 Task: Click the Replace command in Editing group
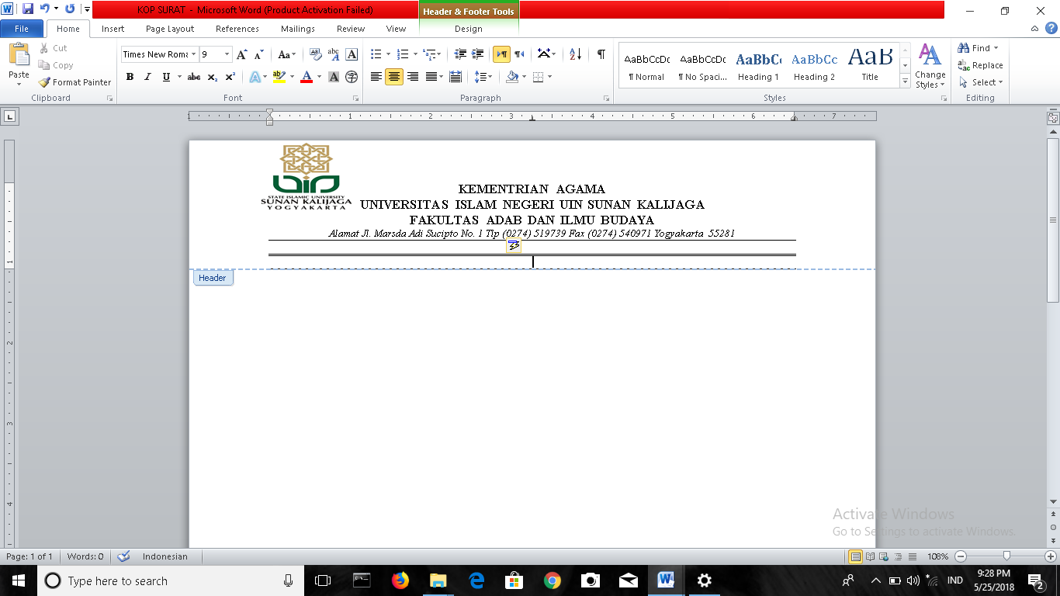coord(980,66)
